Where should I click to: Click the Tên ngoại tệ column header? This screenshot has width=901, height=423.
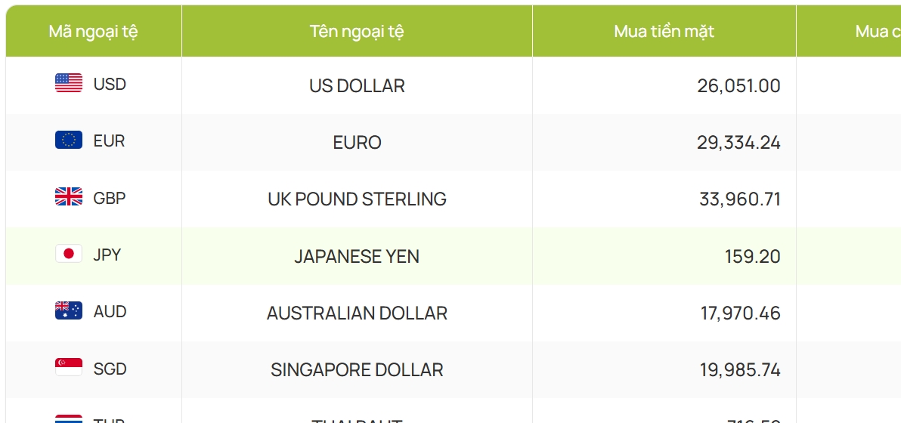[x=357, y=31]
